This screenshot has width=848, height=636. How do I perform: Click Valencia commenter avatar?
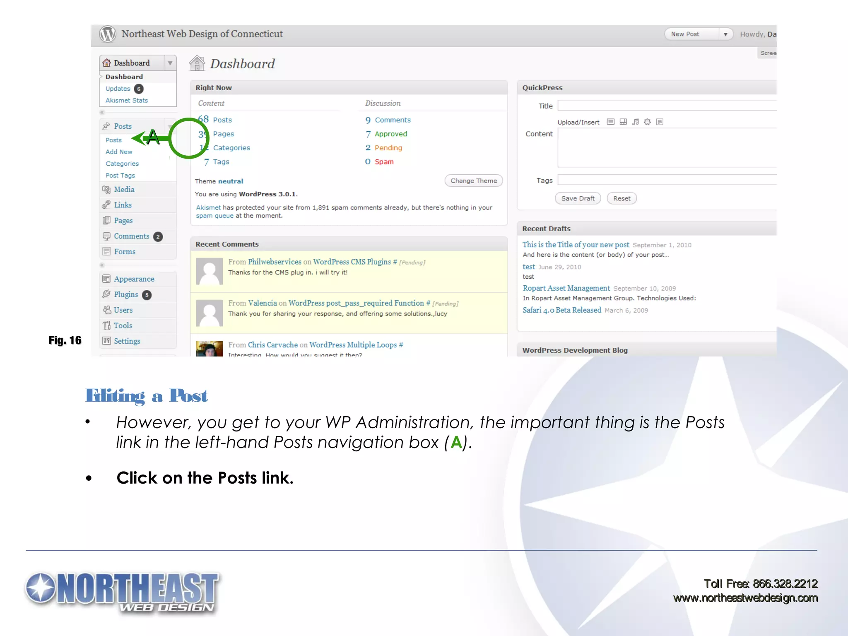point(210,313)
